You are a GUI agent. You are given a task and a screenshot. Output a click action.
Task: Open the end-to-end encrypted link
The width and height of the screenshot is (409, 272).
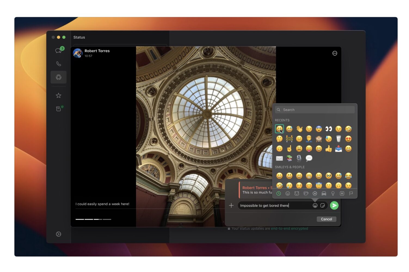click(289, 228)
